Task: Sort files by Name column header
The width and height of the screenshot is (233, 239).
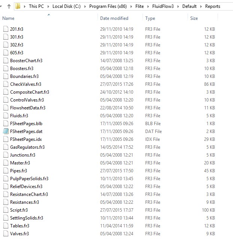Action: pos(8,18)
